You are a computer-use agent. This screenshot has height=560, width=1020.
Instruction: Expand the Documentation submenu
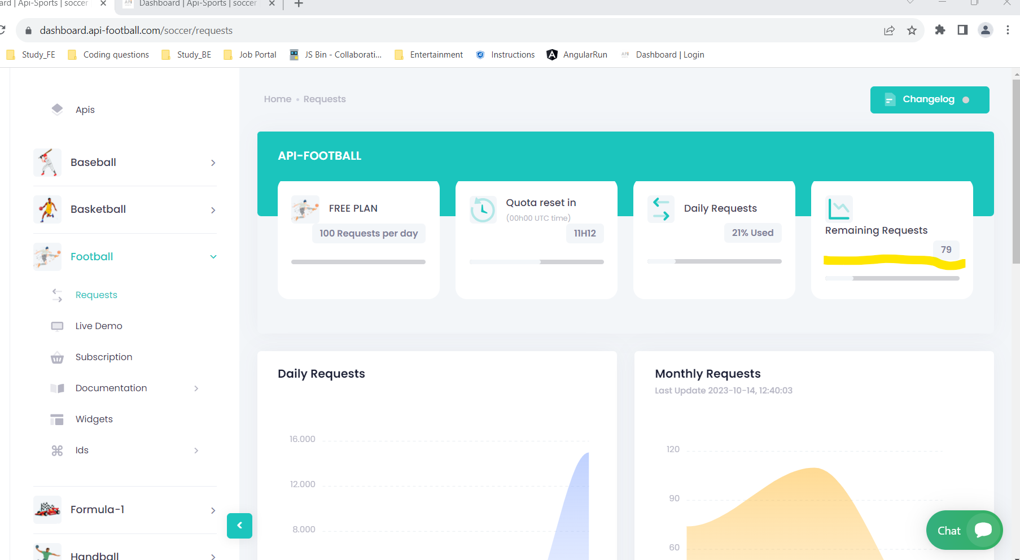[x=196, y=388]
